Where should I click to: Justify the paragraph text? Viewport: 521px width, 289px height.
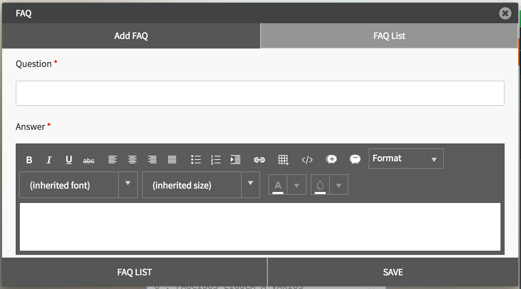(x=172, y=160)
